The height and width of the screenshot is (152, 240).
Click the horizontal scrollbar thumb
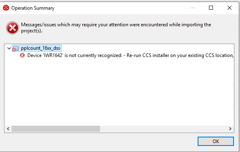tap(56, 129)
